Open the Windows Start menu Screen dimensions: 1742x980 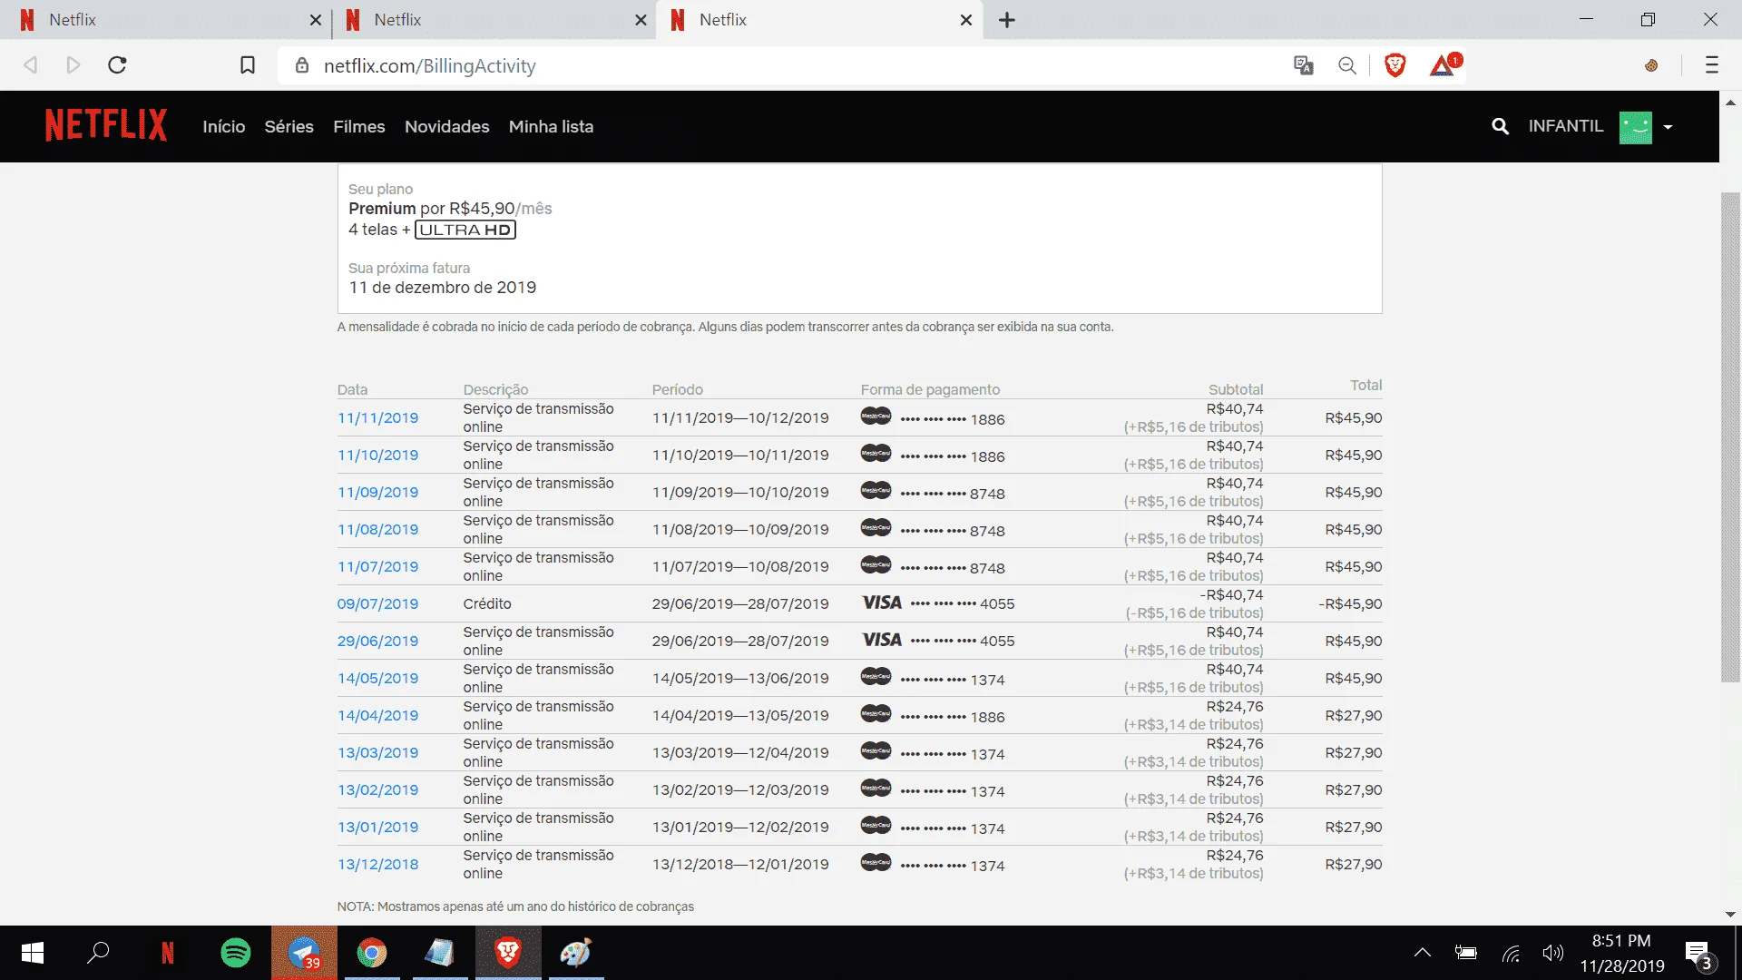(x=33, y=953)
